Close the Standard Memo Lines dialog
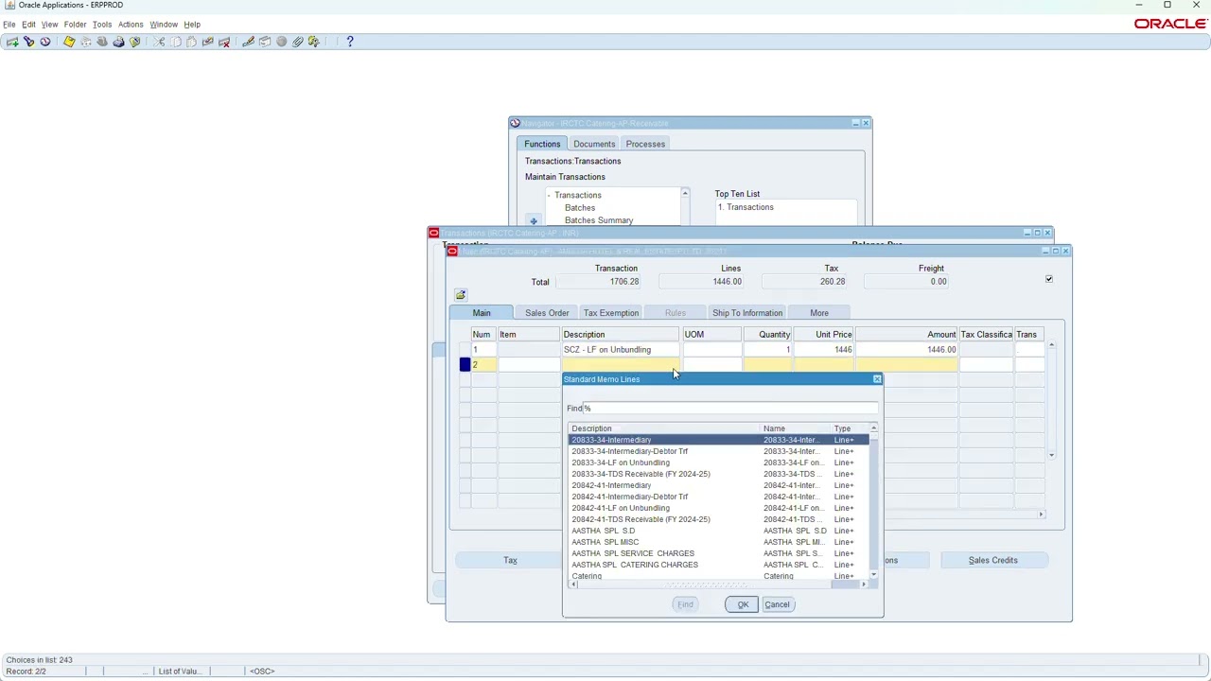Image resolution: width=1211 pixels, height=681 pixels. 877,379
